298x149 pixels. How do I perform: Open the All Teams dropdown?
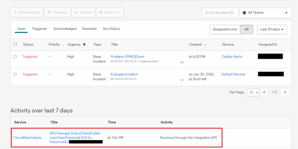[265, 13]
